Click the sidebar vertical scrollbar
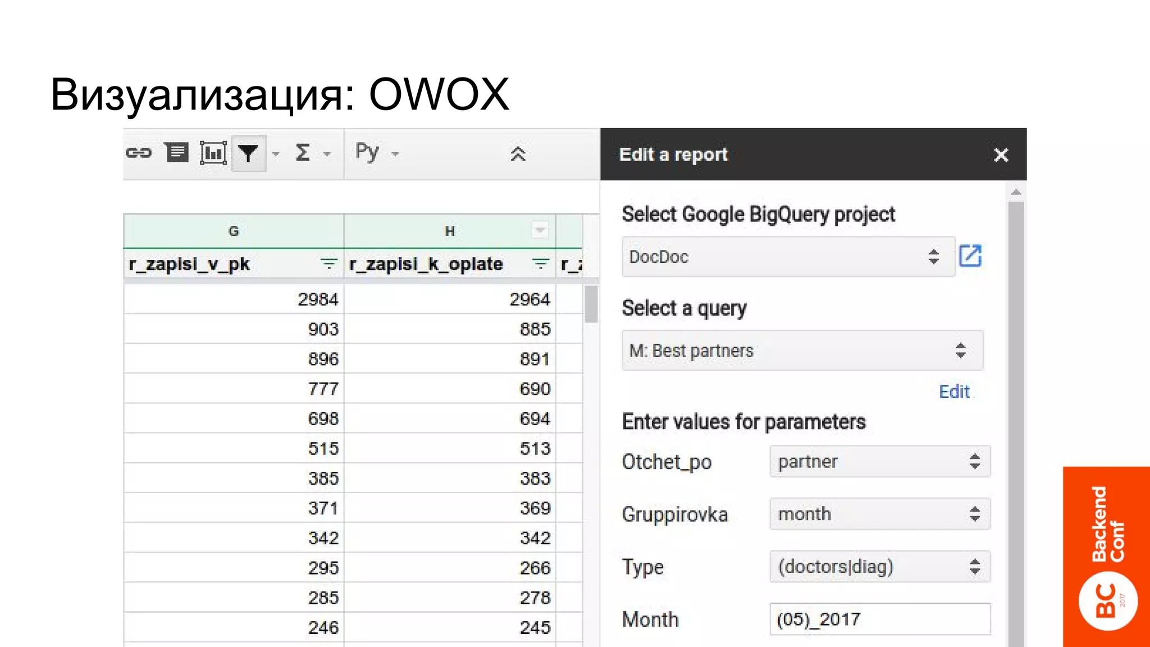 [x=1016, y=424]
